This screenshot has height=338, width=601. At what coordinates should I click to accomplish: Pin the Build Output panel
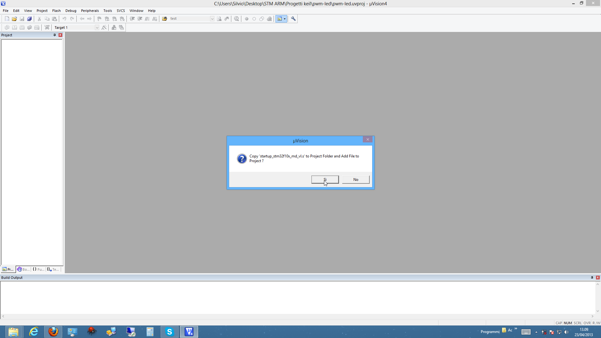point(592,278)
